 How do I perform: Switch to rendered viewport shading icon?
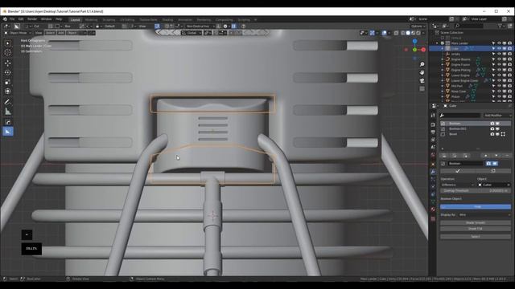pyautogui.click(x=418, y=33)
